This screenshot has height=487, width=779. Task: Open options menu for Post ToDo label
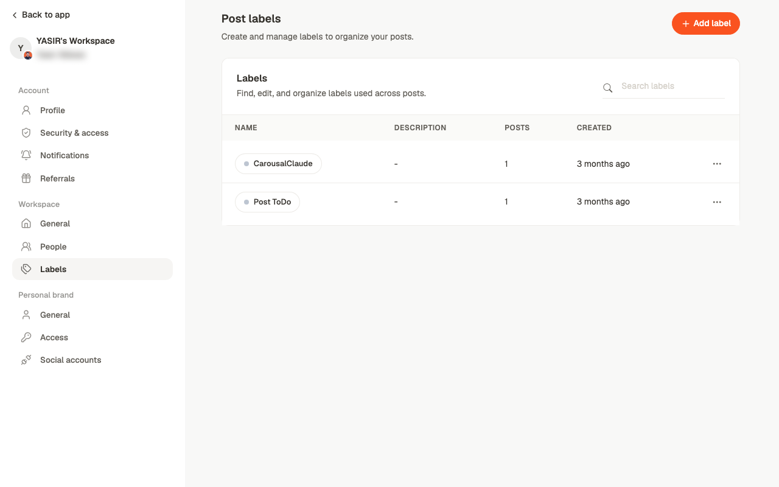point(717,201)
